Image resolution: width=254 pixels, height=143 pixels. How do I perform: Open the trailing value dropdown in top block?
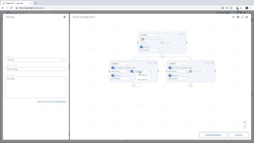pos(176,43)
